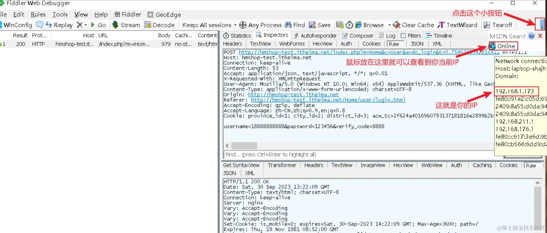Click the Tearoff button

498,25
